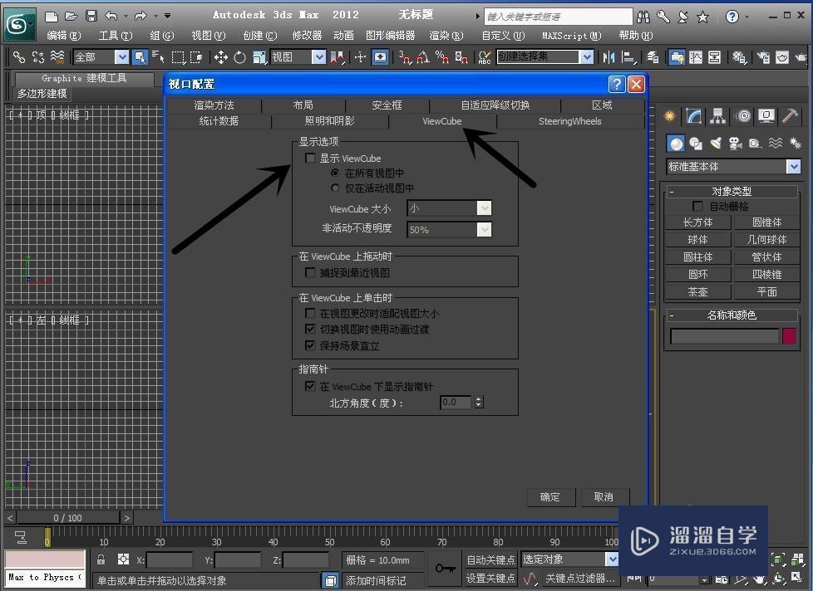Click the Render Production teapot icon
Viewport: 813px width, 591px height.
coord(801,57)
